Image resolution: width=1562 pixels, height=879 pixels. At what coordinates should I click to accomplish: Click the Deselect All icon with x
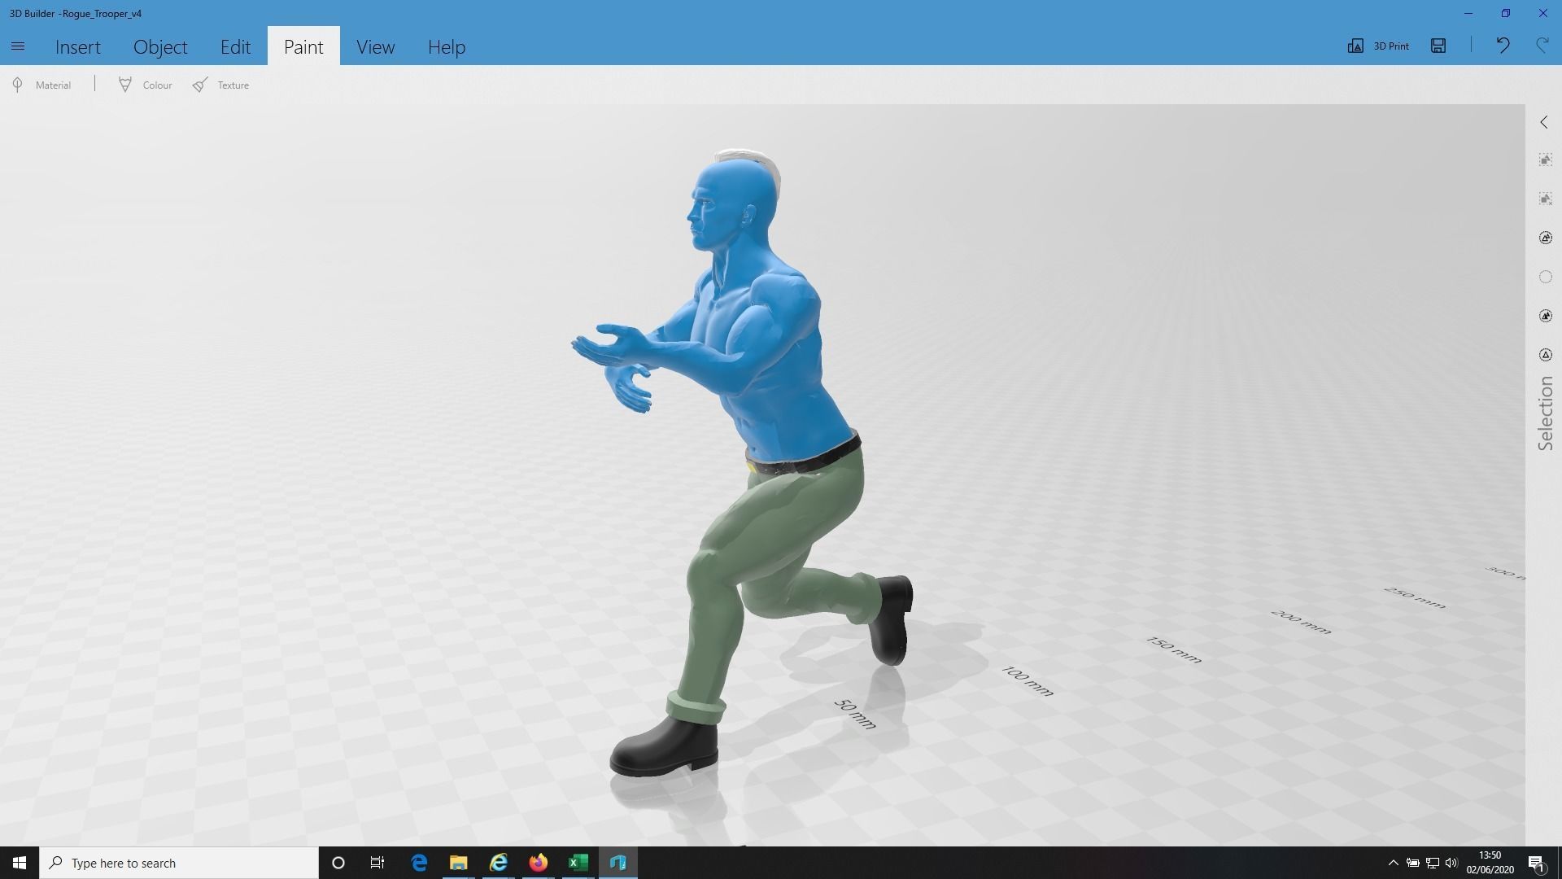1545,199
